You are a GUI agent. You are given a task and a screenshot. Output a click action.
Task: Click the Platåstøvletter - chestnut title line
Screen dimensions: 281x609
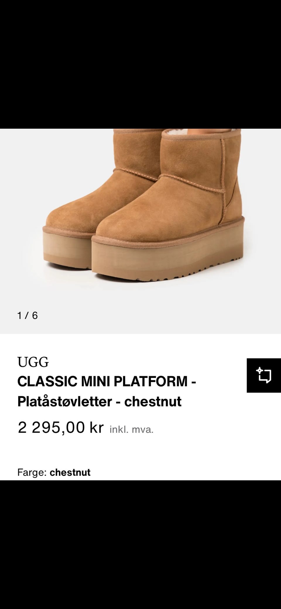(100, 401)
